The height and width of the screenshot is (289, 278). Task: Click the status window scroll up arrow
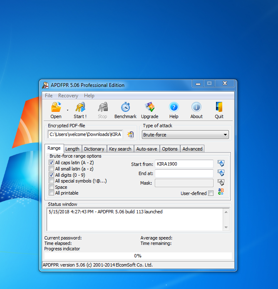click(x=226, y=212)
